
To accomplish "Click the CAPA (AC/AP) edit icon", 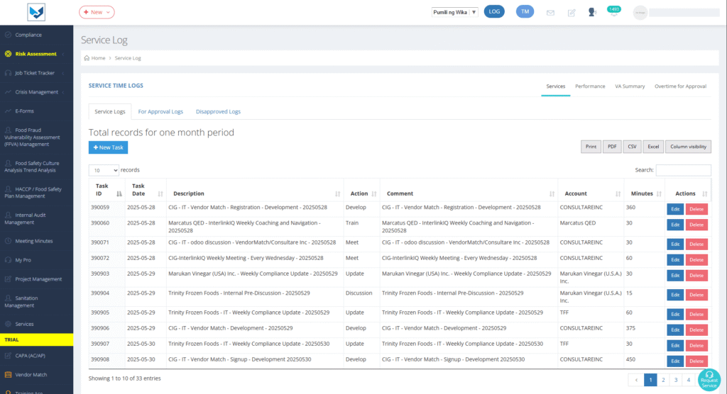I will pyautogui.click(x=8, y=356).
